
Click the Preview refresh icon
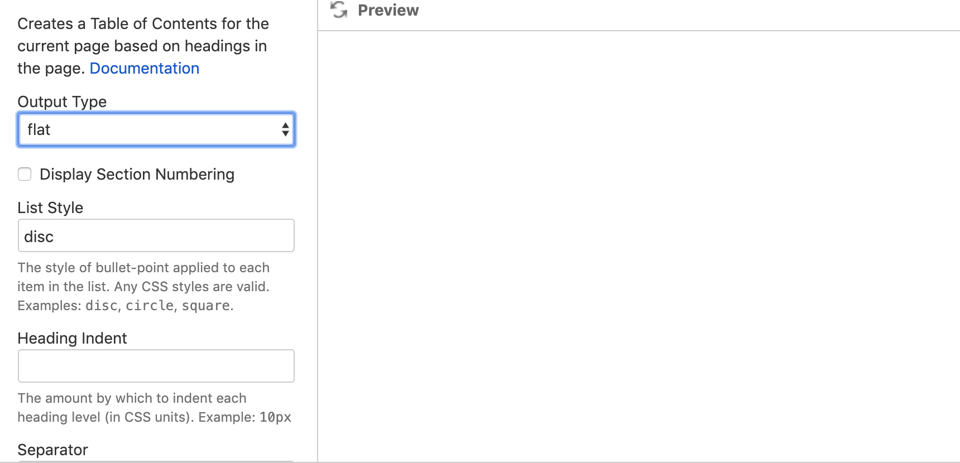[339, 9]
